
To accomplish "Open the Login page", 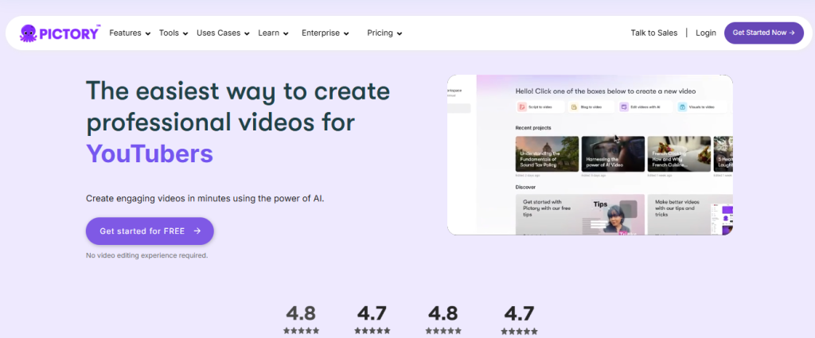I will point(706,33).
